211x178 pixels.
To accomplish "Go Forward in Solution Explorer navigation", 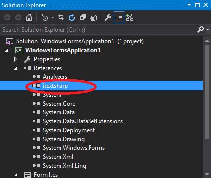I will (x=18, y=17).
